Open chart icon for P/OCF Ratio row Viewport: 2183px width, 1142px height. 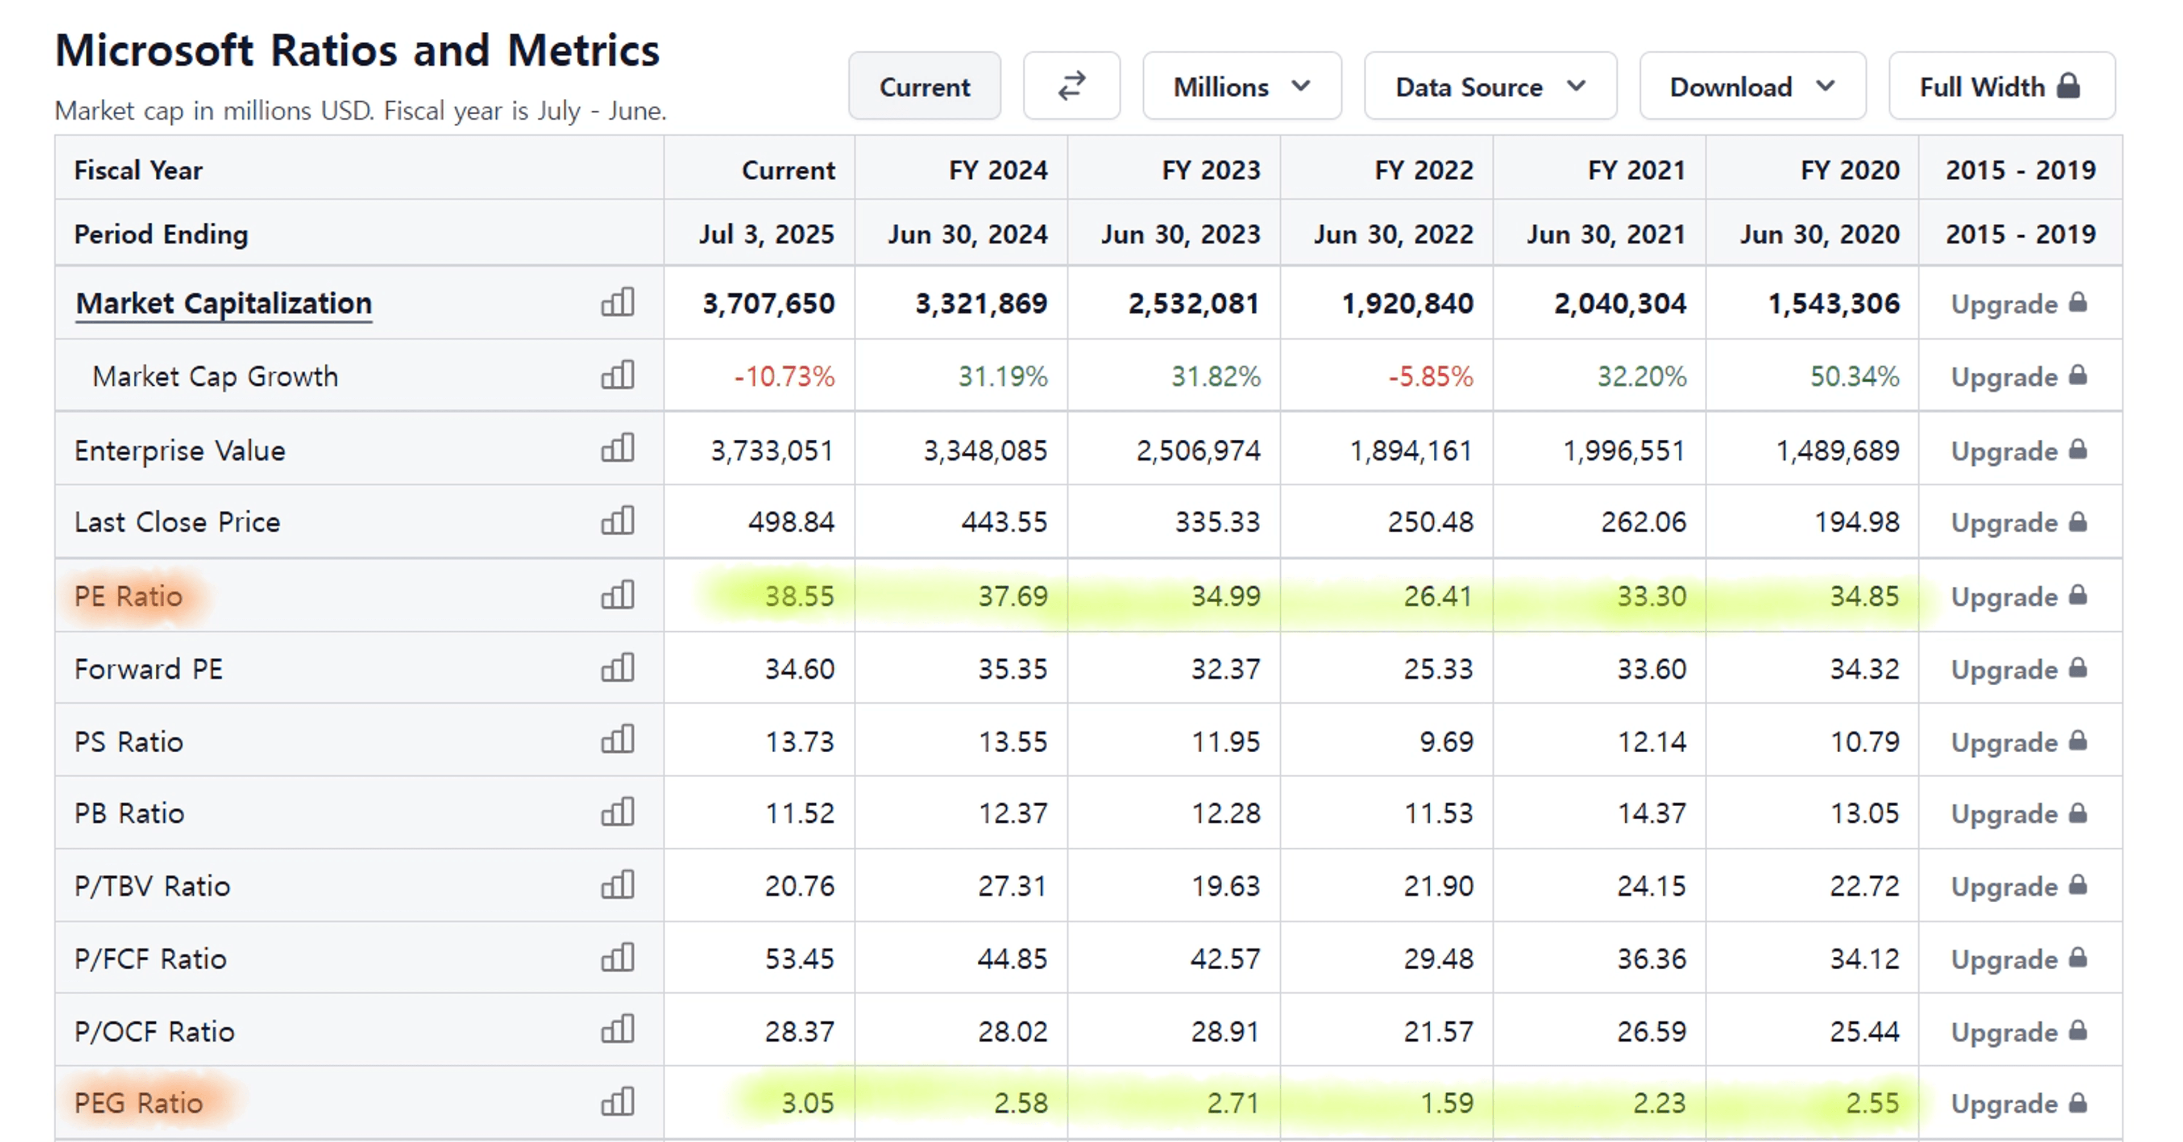click(618, 1030)
